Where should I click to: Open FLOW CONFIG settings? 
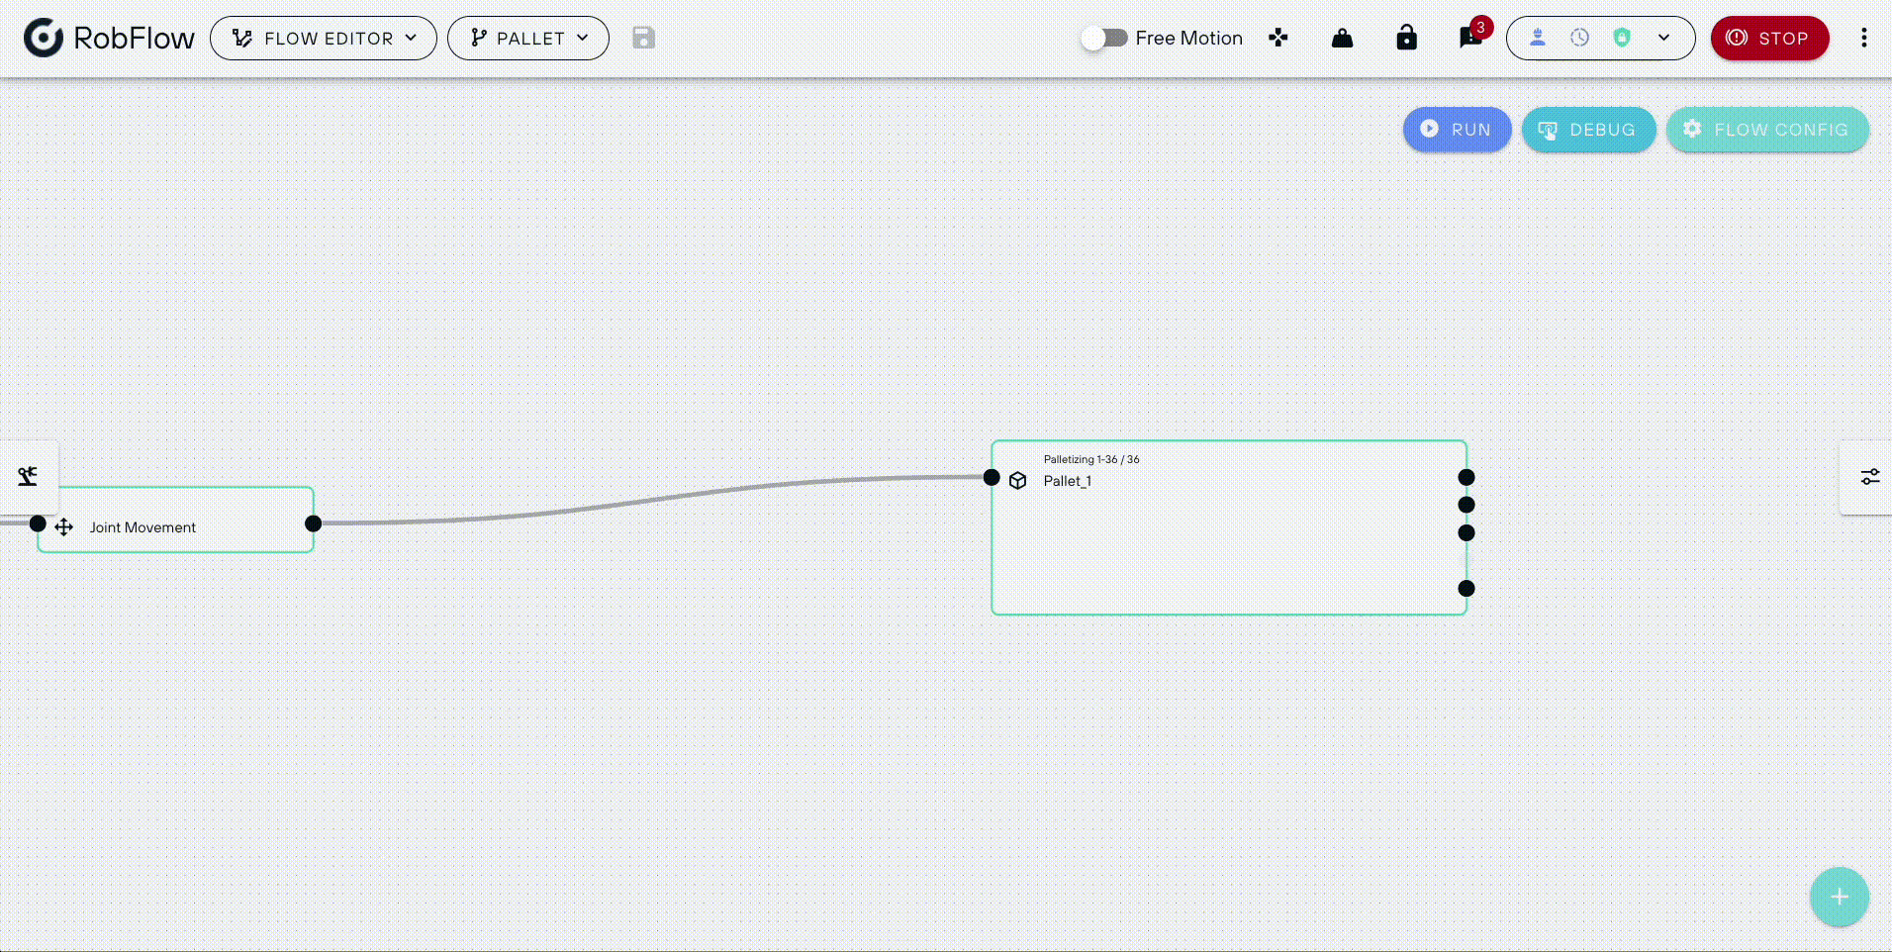(x=1767, y=130)
